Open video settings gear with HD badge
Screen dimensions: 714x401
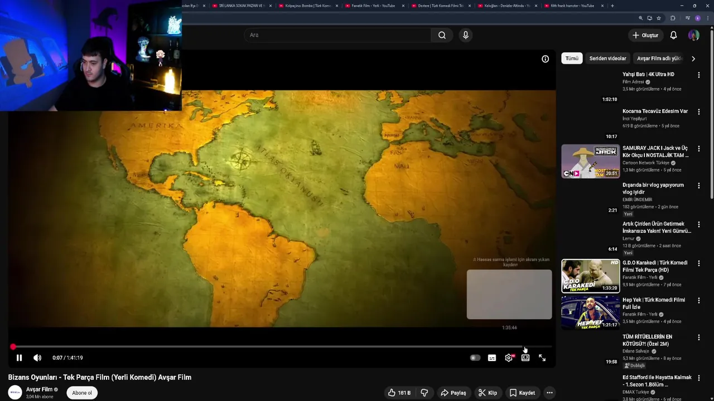click(509, 358)
